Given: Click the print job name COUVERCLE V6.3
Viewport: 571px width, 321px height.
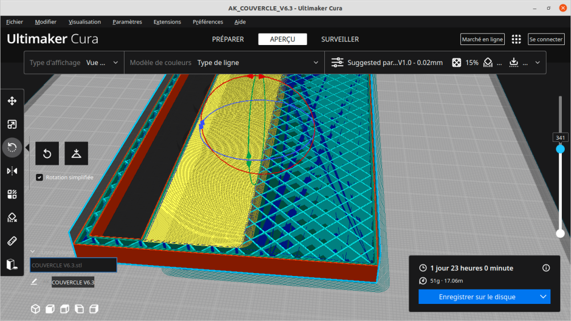Looking at the screenshot, I should pyautogui.click(x=73, y=282).
